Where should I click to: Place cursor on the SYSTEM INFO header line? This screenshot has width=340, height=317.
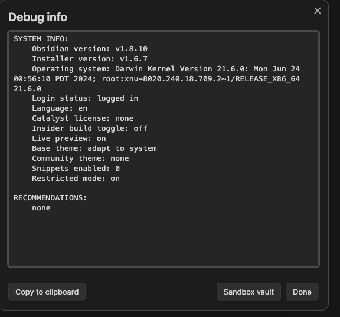(41, 39)
